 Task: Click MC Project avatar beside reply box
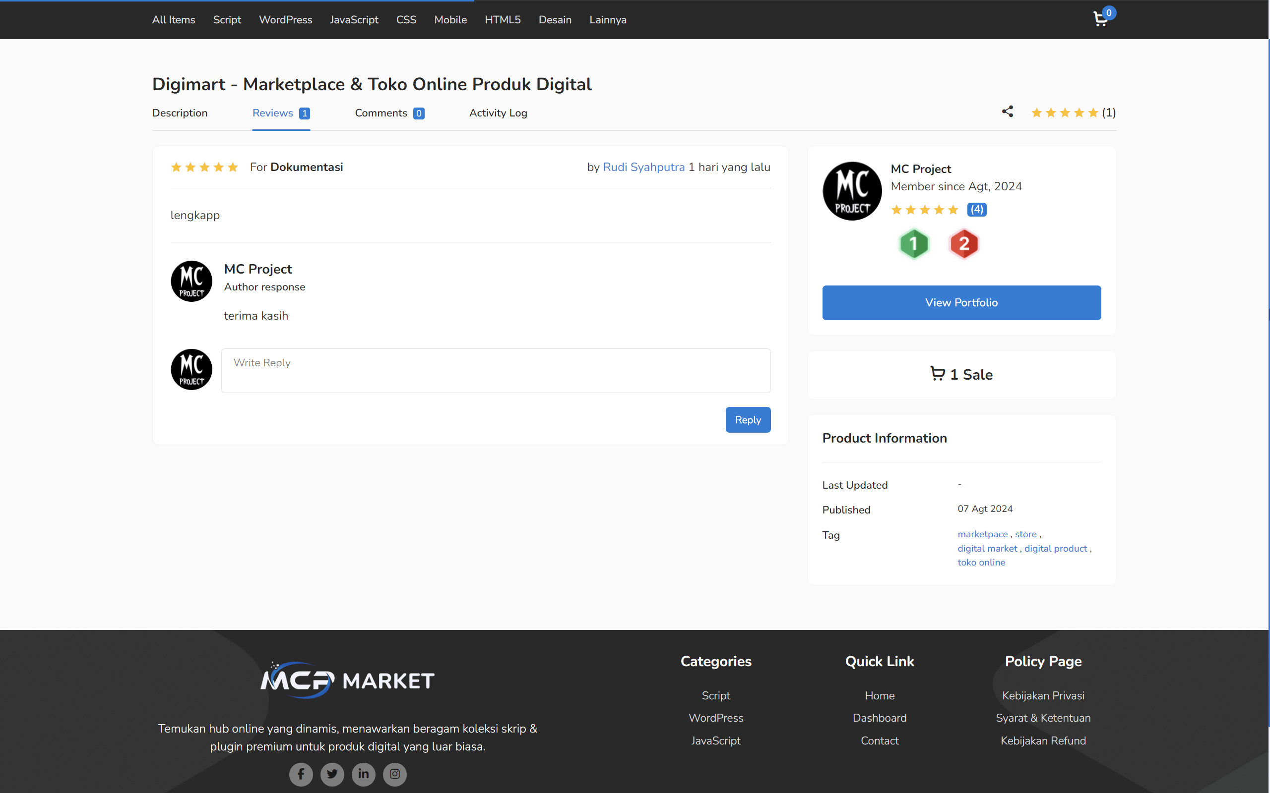coord(191,369)
